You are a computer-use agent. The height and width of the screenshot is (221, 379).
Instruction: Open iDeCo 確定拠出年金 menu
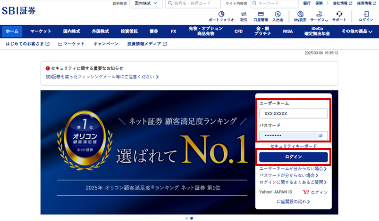[x=317, y=32]
